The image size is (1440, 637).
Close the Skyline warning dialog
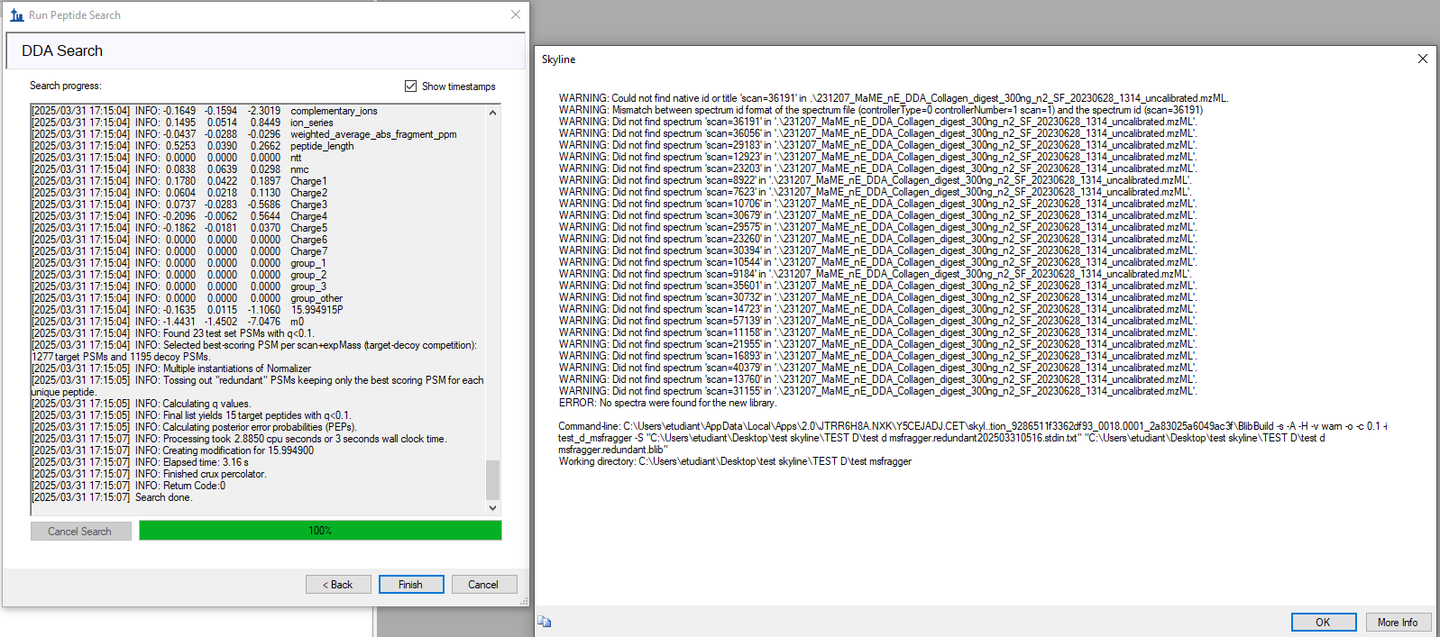[x=1422, y=59]
